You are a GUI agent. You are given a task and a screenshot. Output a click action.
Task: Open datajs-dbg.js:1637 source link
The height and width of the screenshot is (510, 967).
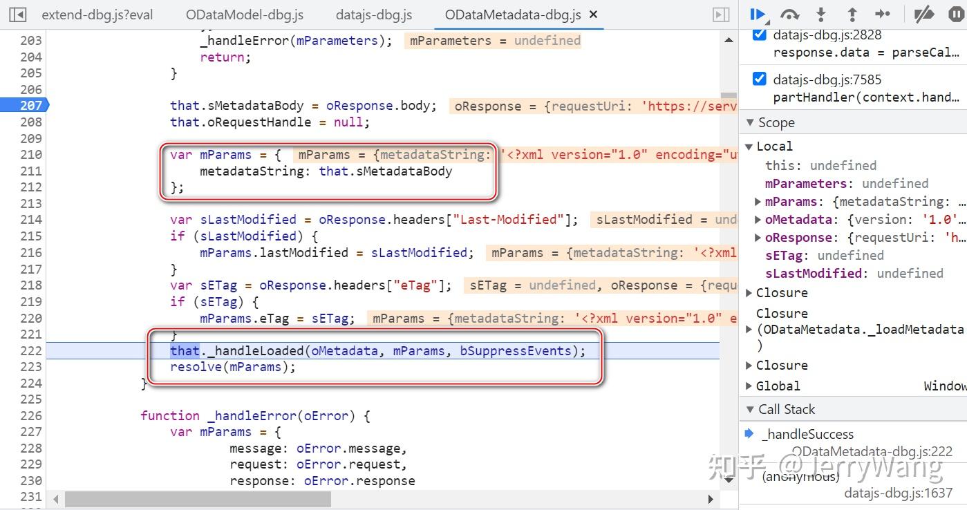point(899,493)
